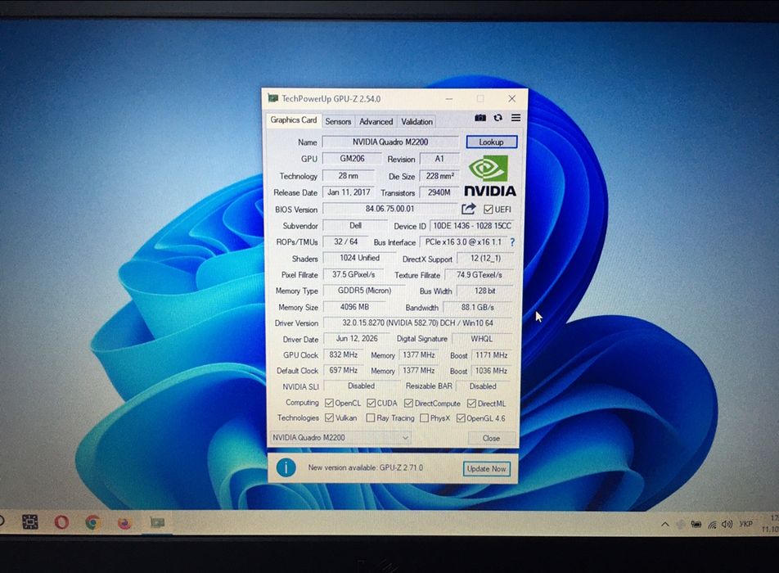Viewport: 779px width, 573px height.
Task: Click the Close button in GPU-Z
Action: coord(491,438)
